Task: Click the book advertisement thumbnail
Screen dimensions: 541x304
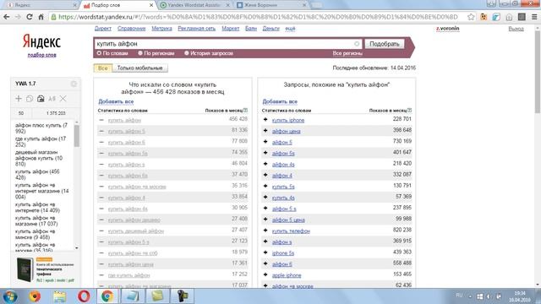Action: tap(25, 269)
